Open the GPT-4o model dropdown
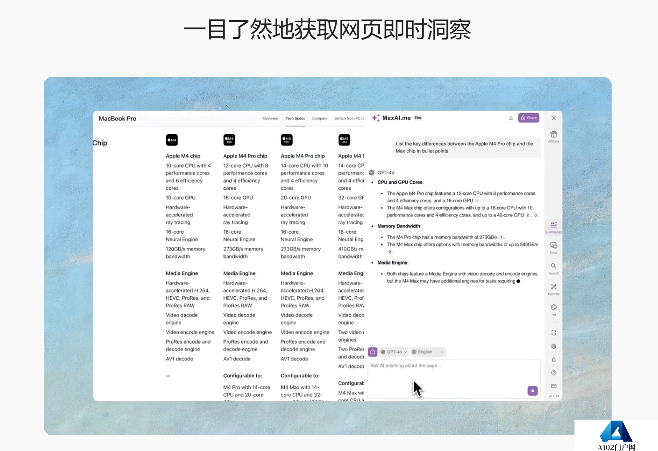The height and width of the screenshot is (451, 658). coord(394,352)
